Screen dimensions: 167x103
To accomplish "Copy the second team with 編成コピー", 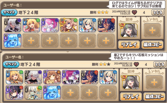I will [154, 97].
